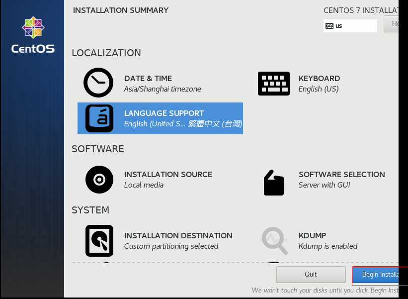
Task: Click the 'LOCALIZATION' section heading
Action: pyautogui.click(x=106, y=53)
